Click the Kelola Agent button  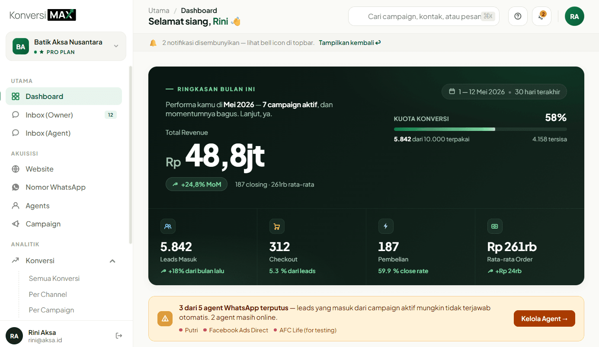pyautogui.click(x=545, y=318)
